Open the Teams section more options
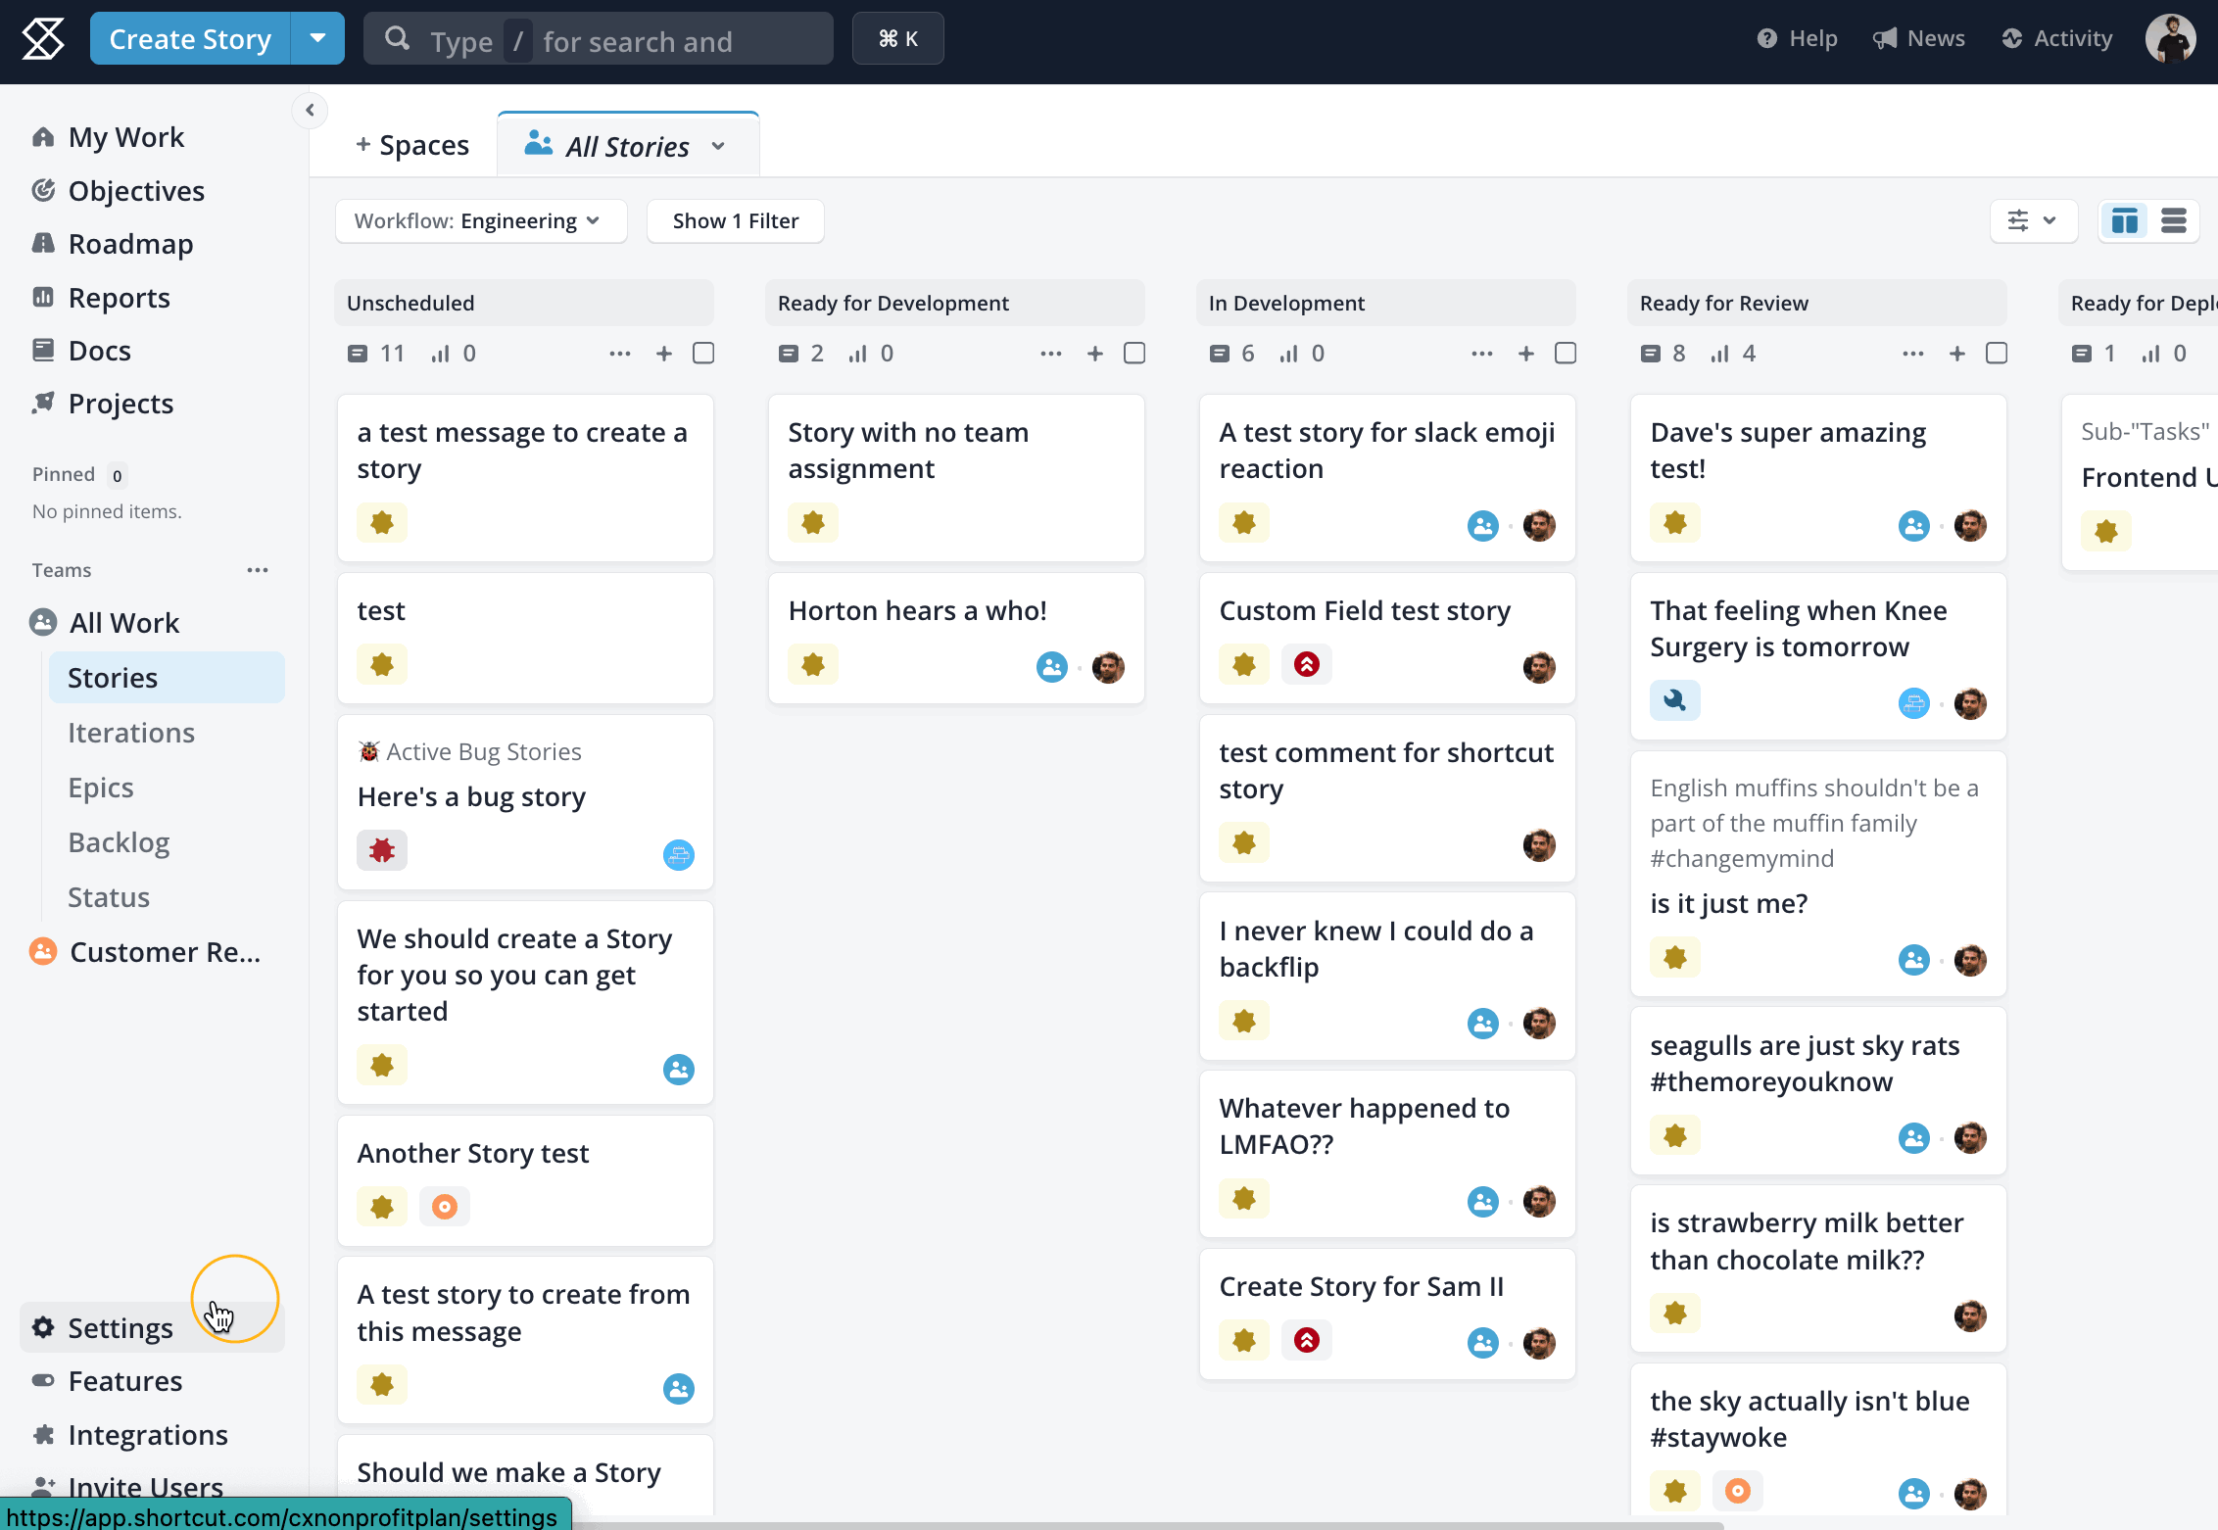 coord(258,570)
